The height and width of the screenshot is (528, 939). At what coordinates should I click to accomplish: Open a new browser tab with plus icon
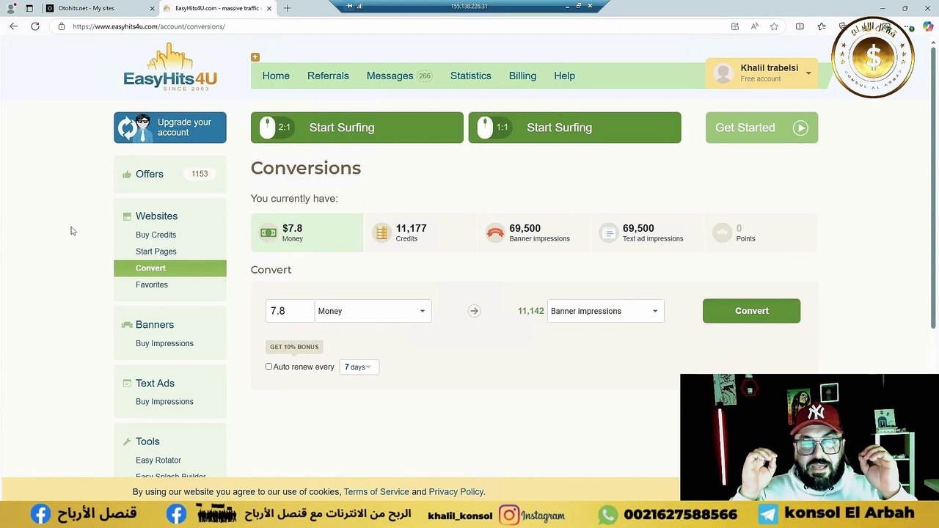(287, 8)
